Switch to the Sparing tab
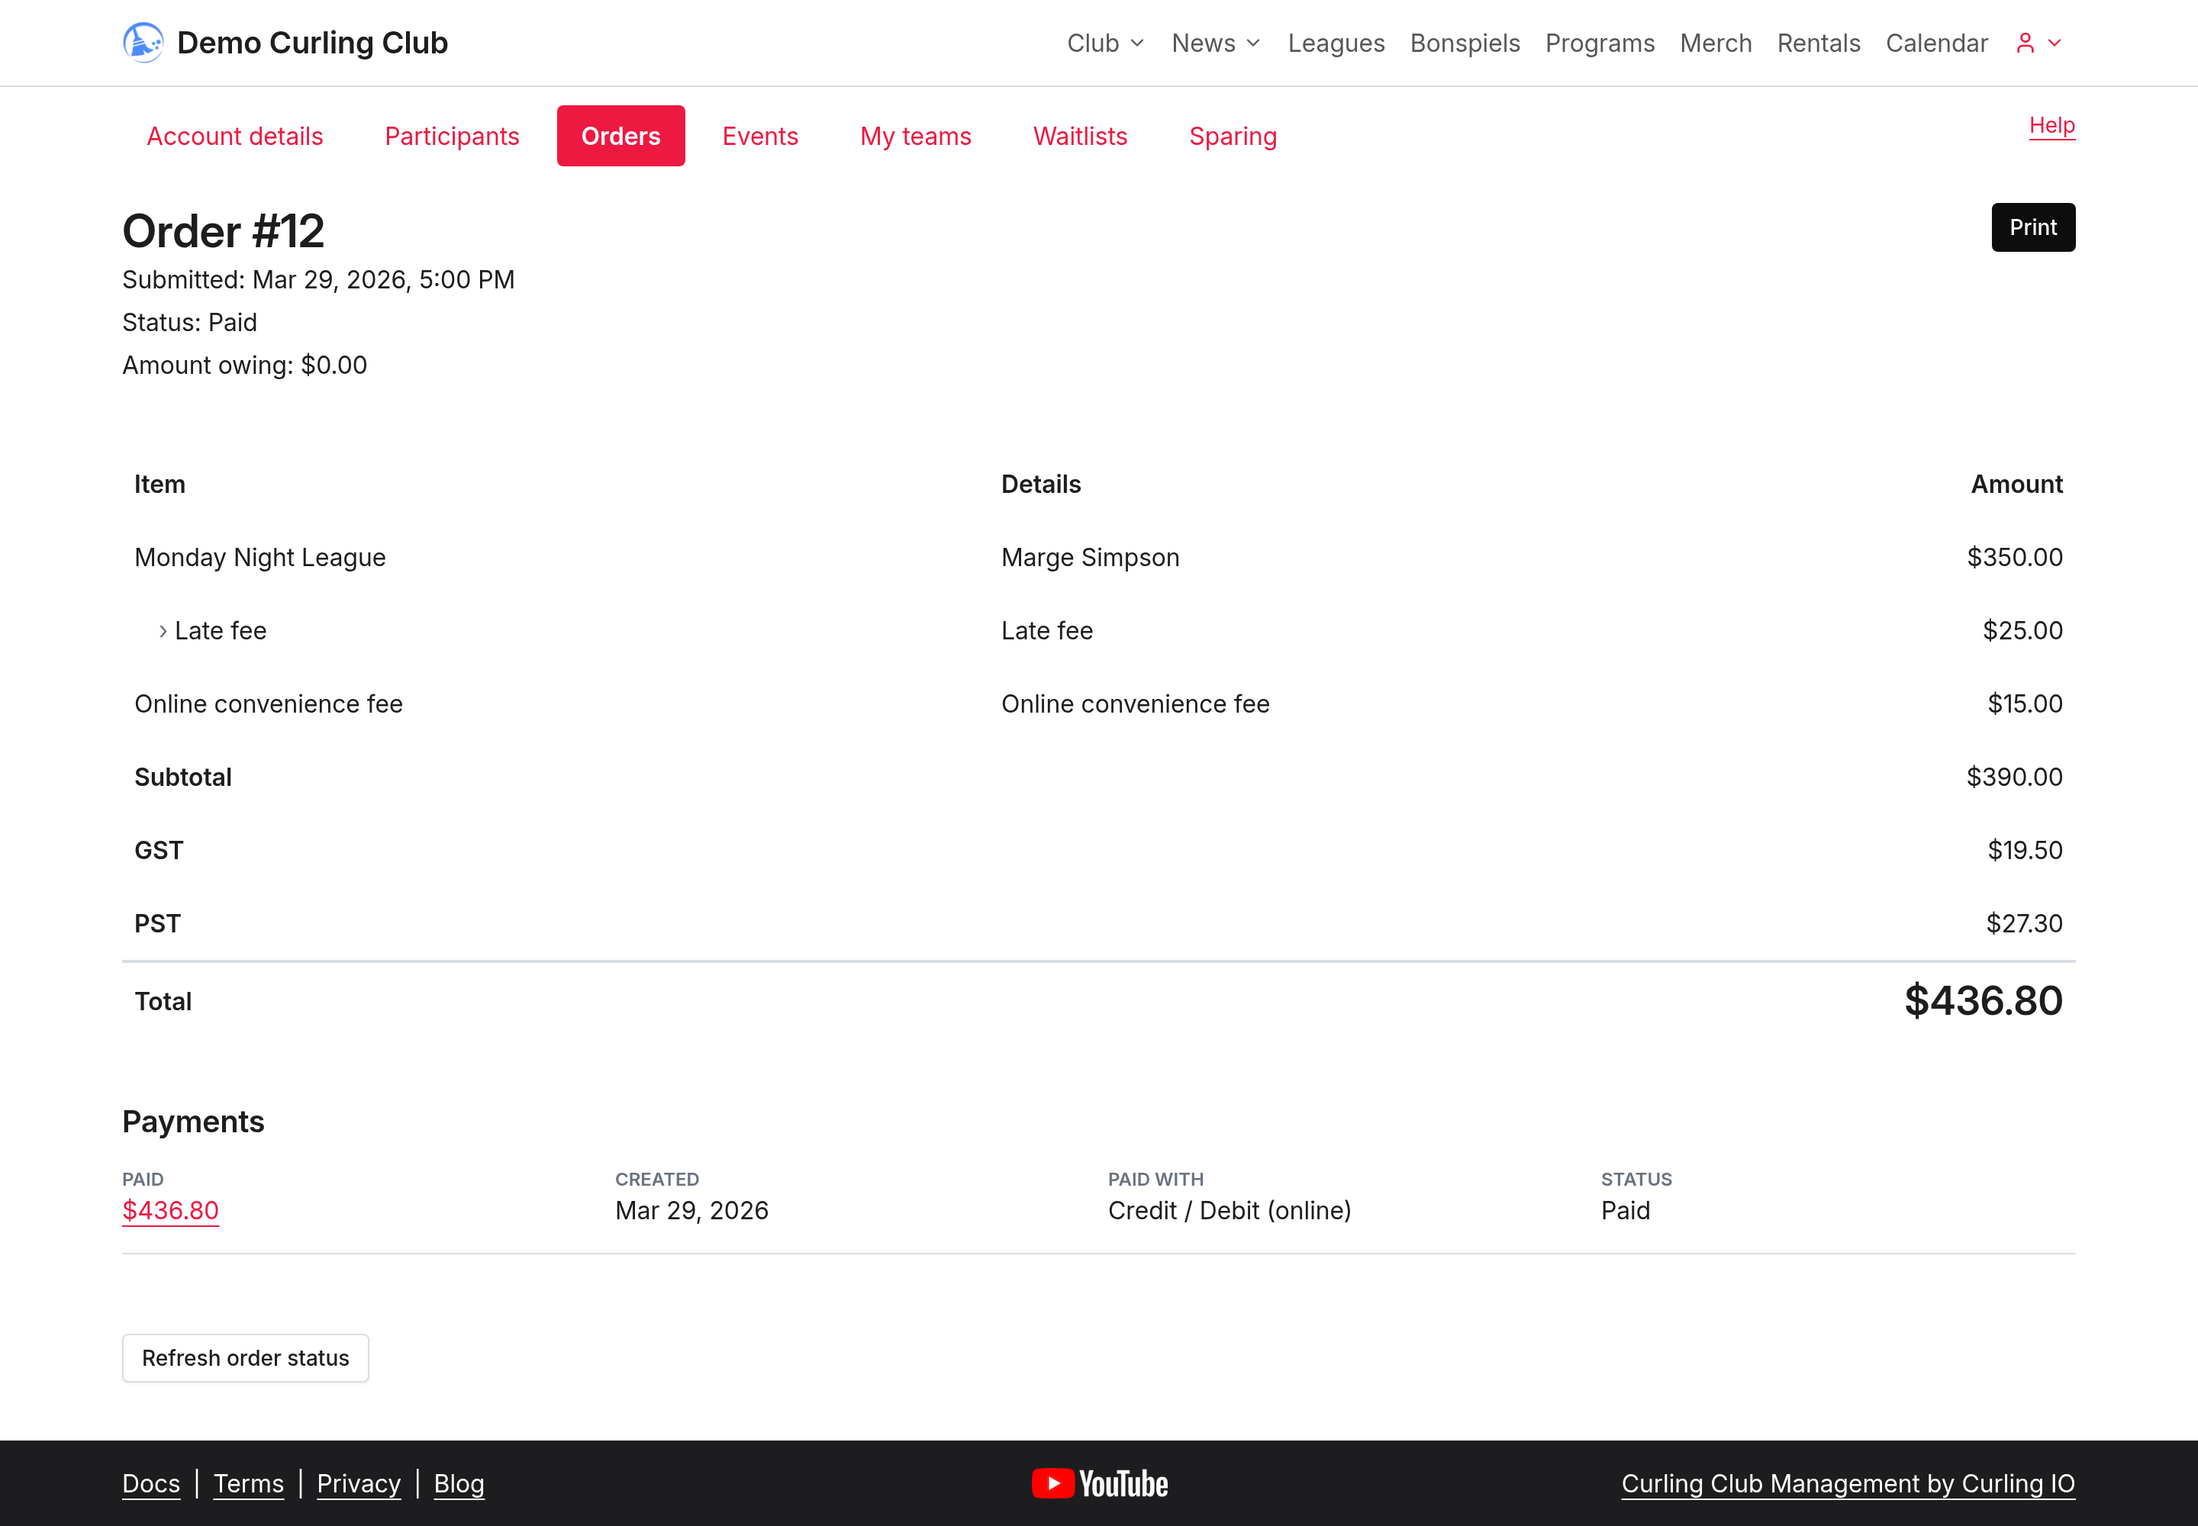The height and width of the screenshot is (1526, 2198). point(1233,136)
